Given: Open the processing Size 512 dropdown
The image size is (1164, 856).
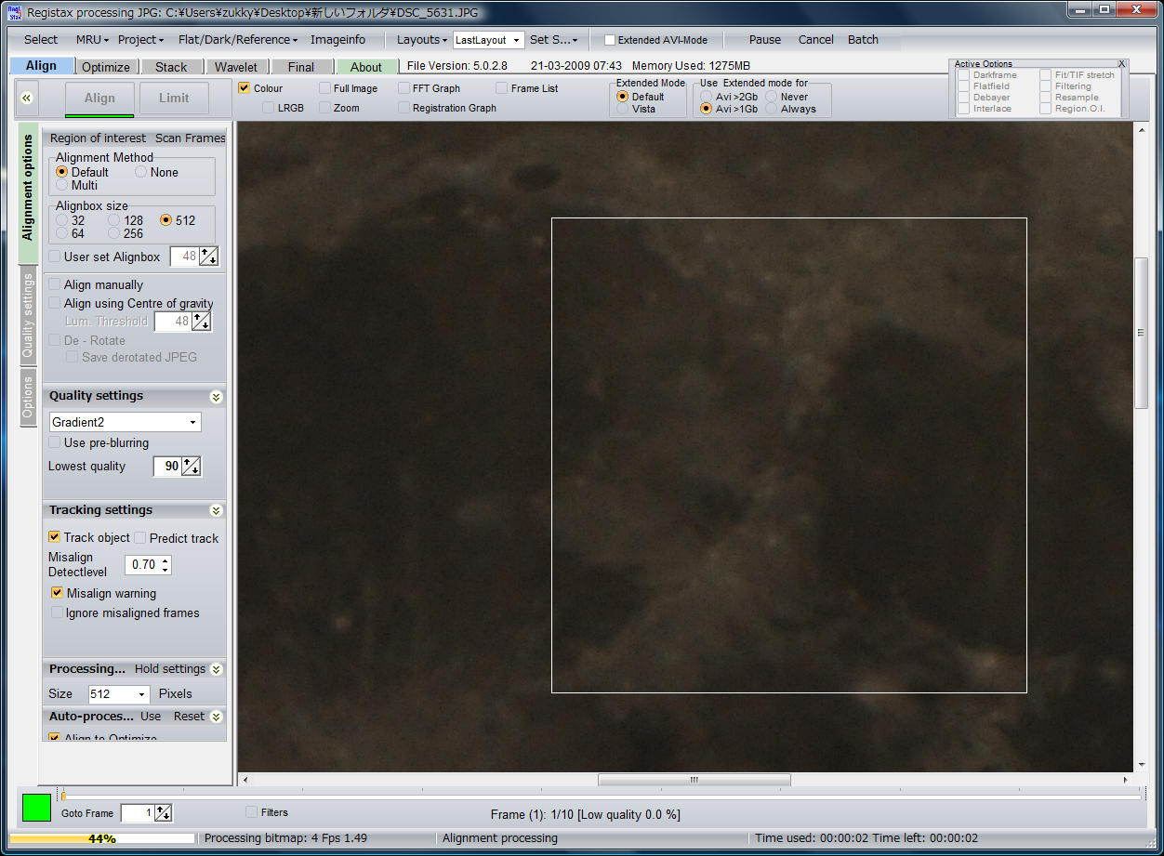Looking at the screenshot, I should (x=118, y=694).
